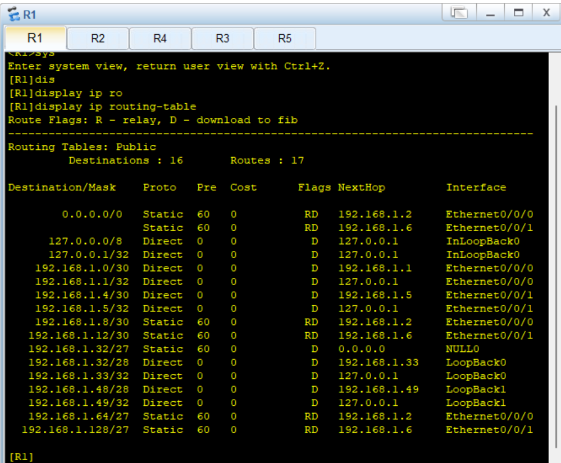The image size is (561, 463).
Task: Click the Enter system view message
Action: (x=169, y=66)
